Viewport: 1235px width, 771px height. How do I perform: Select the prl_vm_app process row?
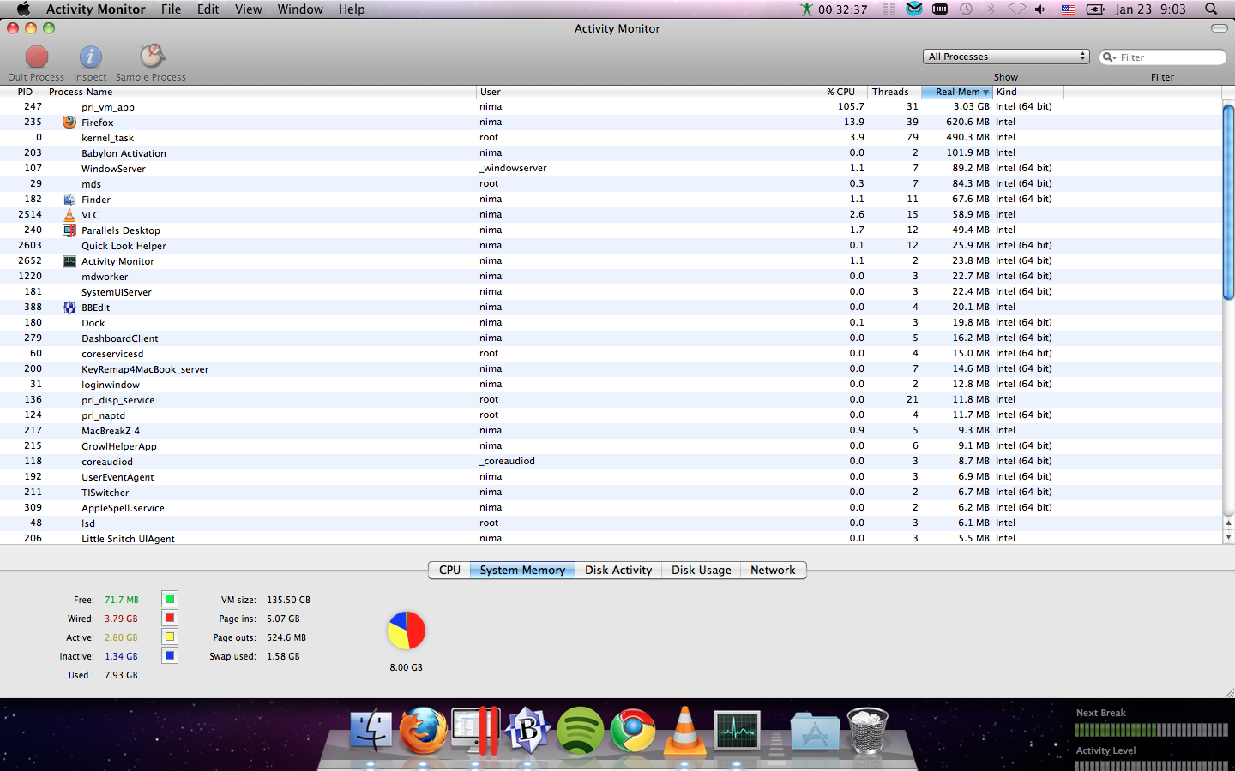611,107
